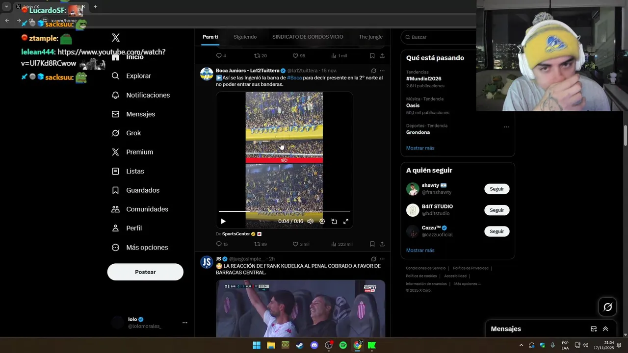
Task: View analytics of Boca post (223 mil)
Action: (342, 244)
